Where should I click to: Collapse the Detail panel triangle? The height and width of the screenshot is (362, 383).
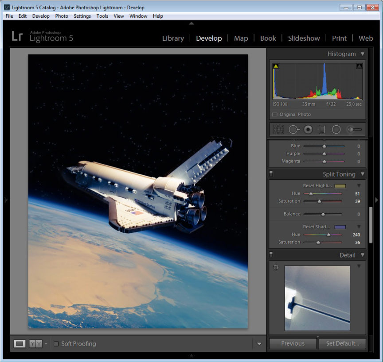click(362, 255)
